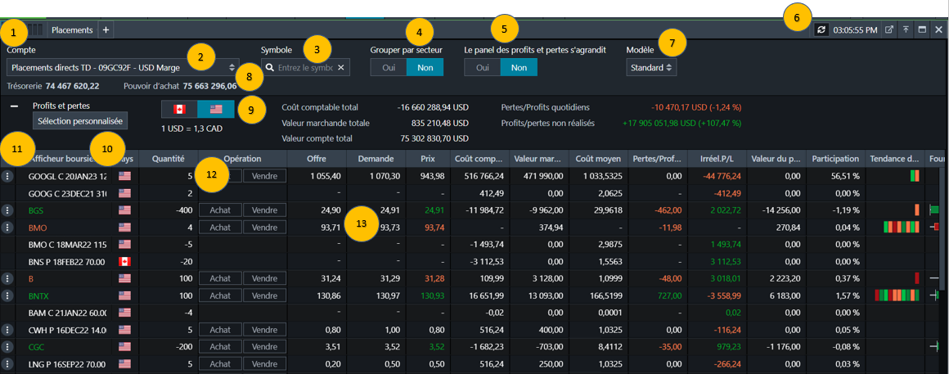Set profits and losses panel expand to Oui
The image size is (949, 374).
point(482,67)
